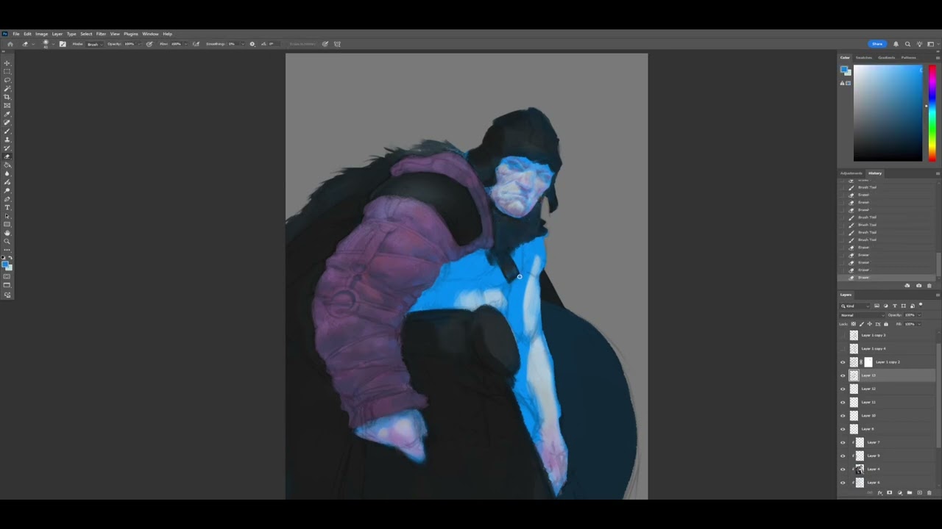942x529 pixels.
Task: Open the Filter menu
Action: (x=101, y=34)
